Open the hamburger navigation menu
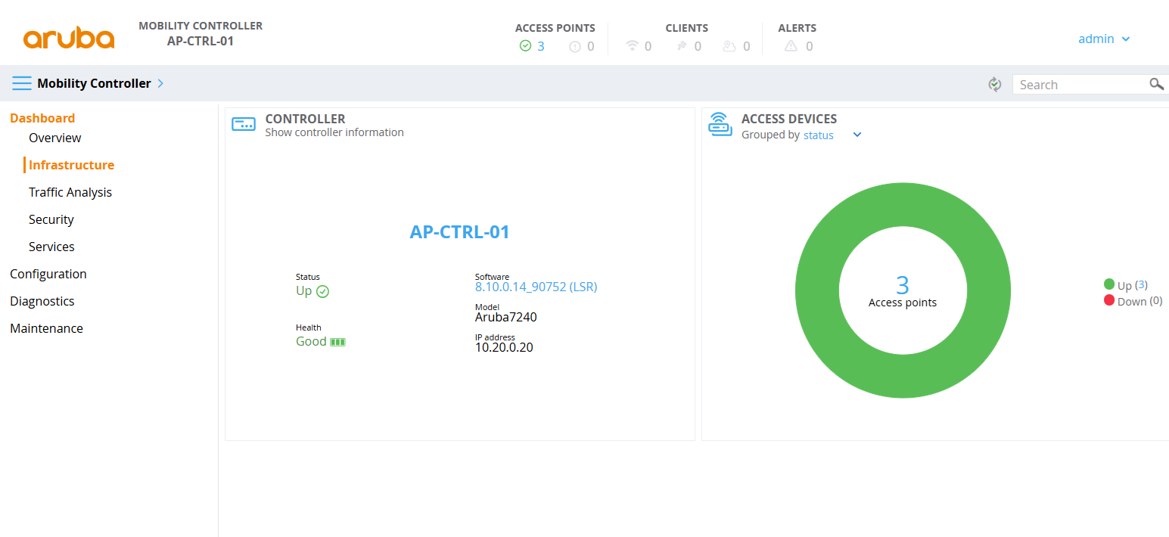Image resolution: width=1169 pixels, height=537 pixels. tap(22, 83)
